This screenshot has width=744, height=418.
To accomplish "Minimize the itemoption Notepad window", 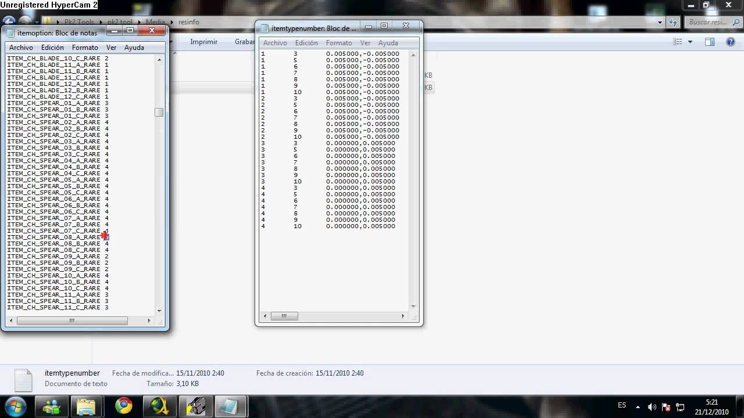I will coord(115,31).
